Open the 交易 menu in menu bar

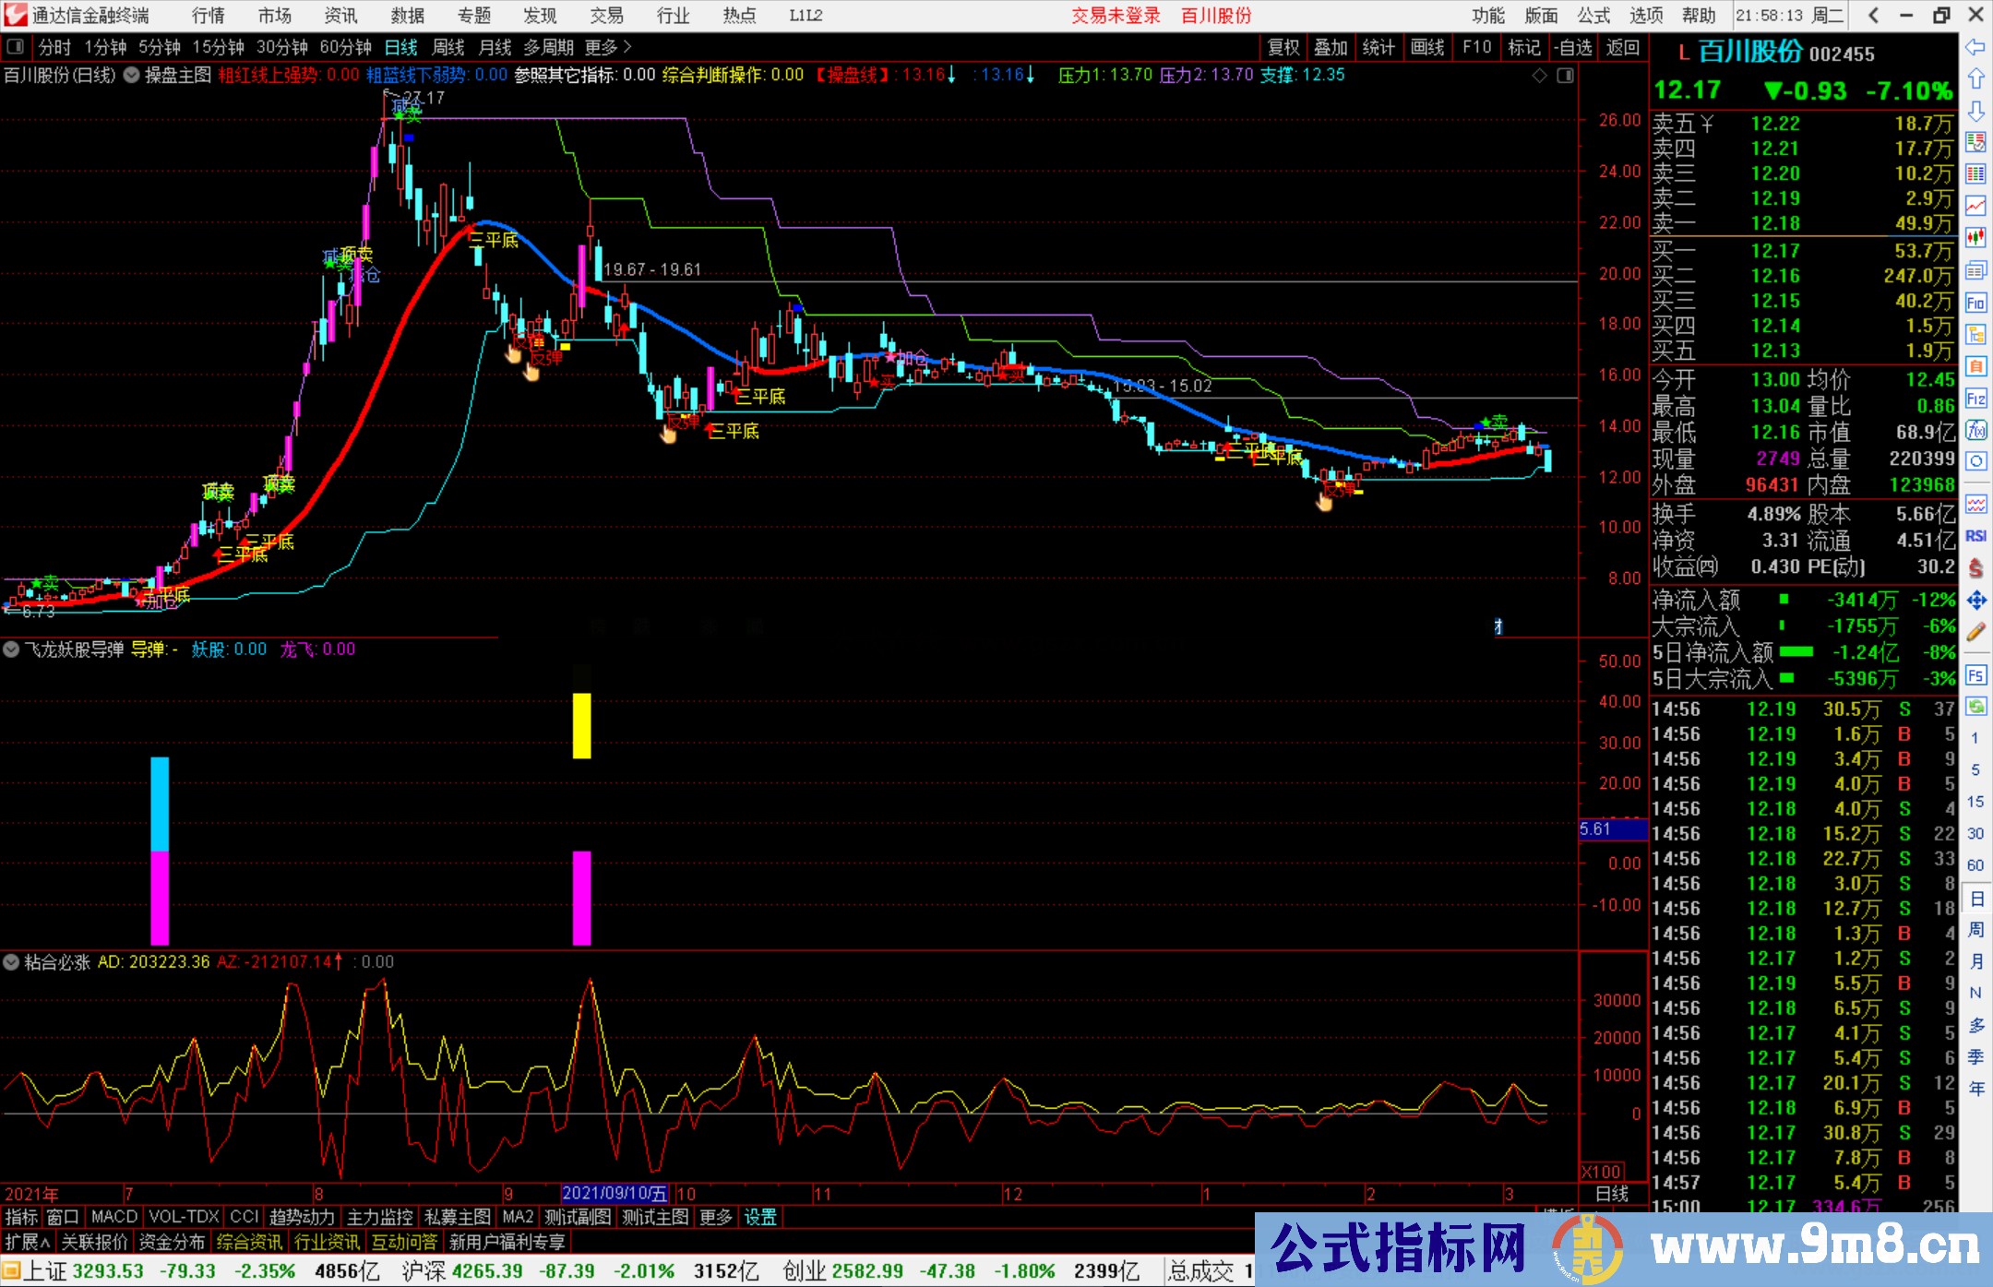tap(607, 15)
